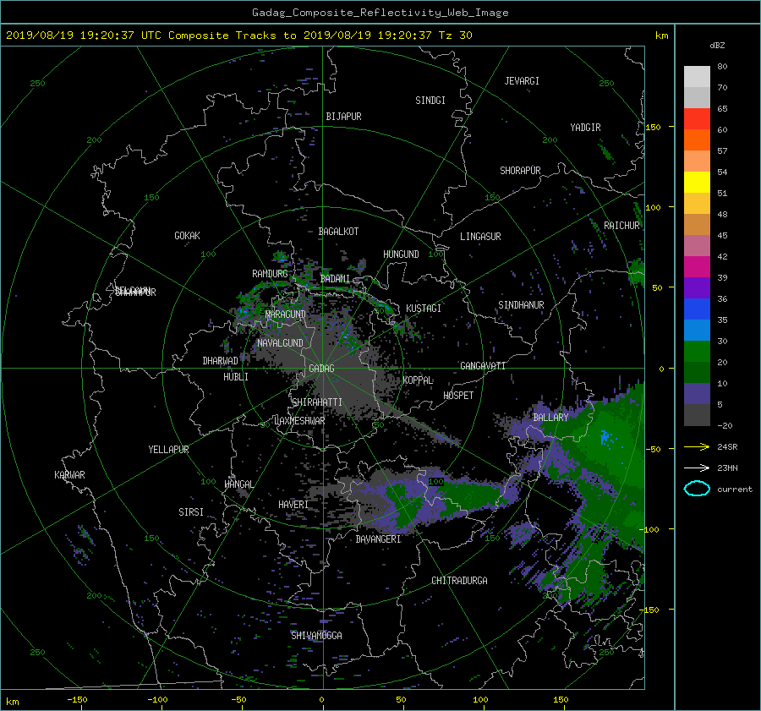This screenshot has height=711, width=761.
Task: Click the JEVARGI city label
Action: [522, 81]
